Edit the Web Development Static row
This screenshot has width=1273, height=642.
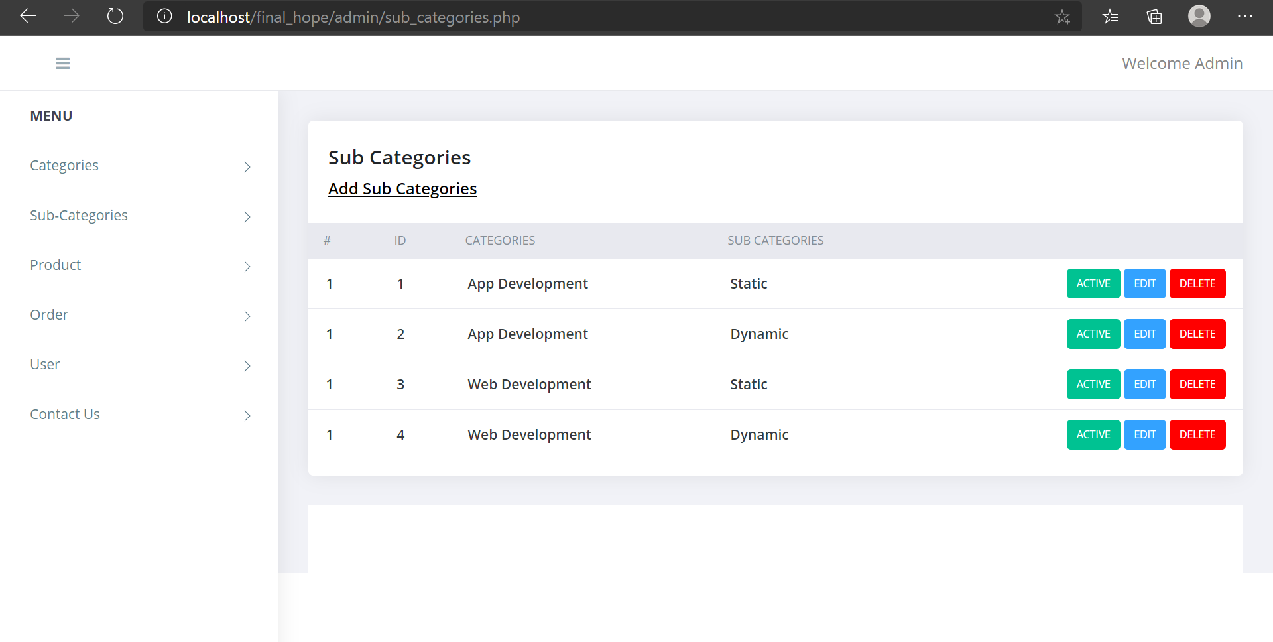[1145, 385]
